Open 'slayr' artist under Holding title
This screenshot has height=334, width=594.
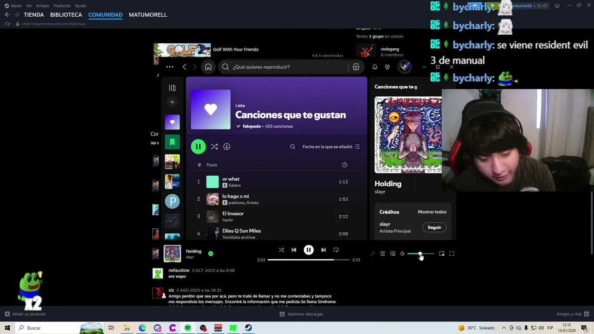click(380, 192)
